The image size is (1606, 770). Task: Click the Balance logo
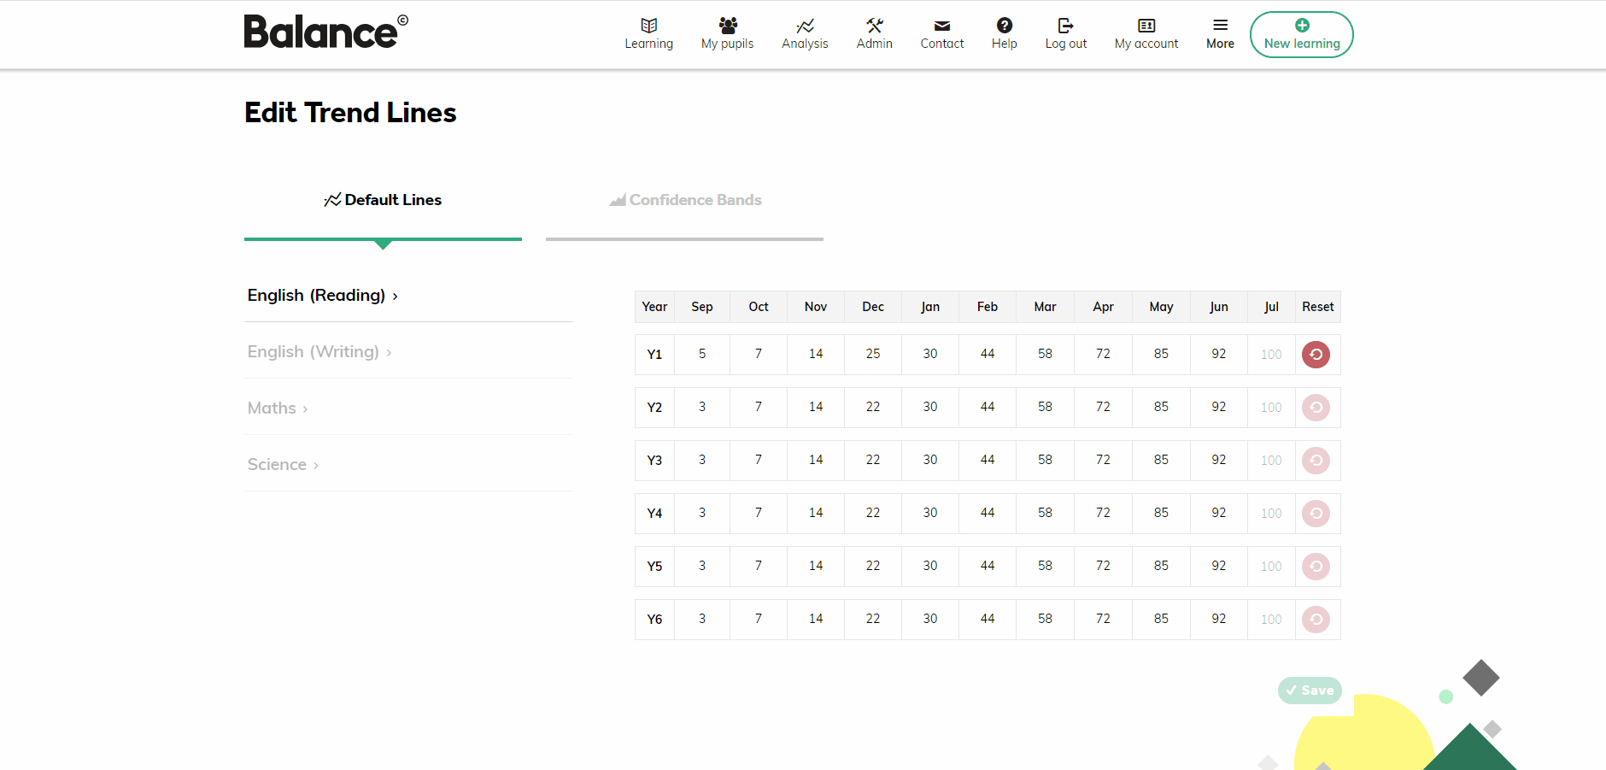(325, 32)
